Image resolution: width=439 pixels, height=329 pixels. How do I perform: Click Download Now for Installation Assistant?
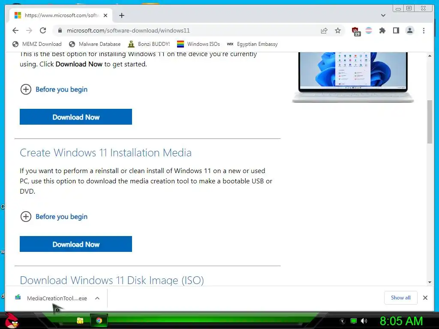coord(76,117)
